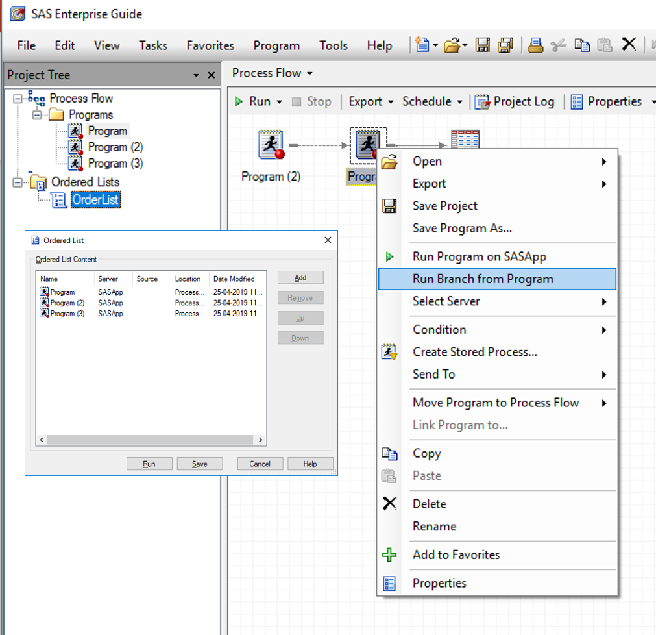Click the Properties toolbar button

pyautogui.click(x=606, y=101)
